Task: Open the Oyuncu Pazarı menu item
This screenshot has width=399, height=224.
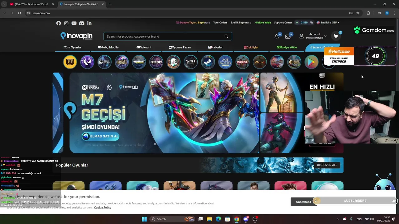Action: (x=180, y=47)
